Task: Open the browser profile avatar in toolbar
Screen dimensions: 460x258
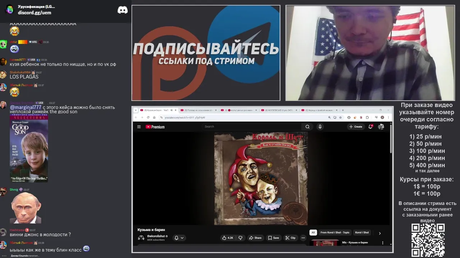Action: pyautogui.click(x=382, y=118)
